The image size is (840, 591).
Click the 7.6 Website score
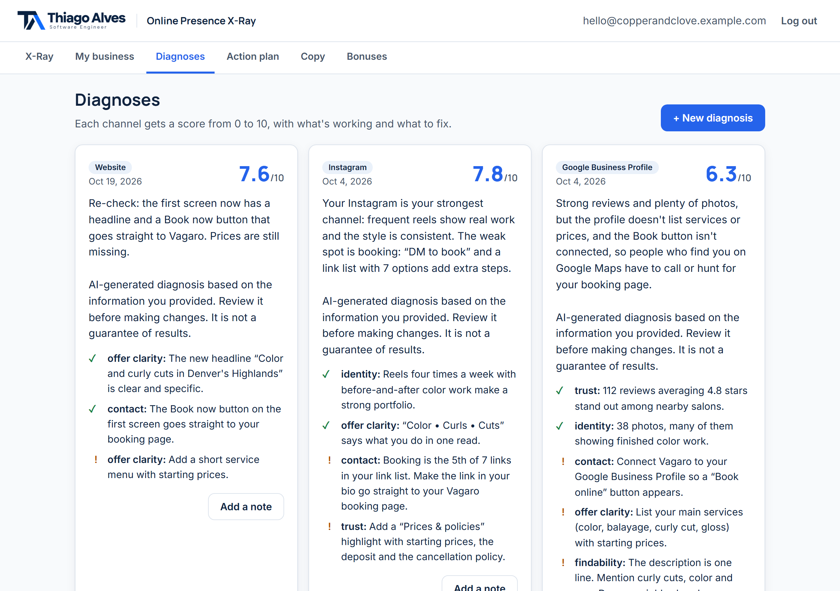pos(261,174)
